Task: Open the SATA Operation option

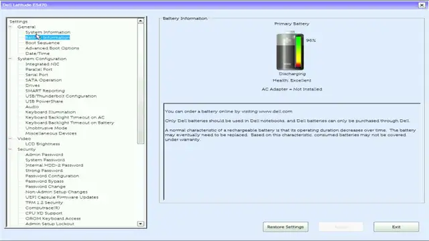Action: coord(44,80)
